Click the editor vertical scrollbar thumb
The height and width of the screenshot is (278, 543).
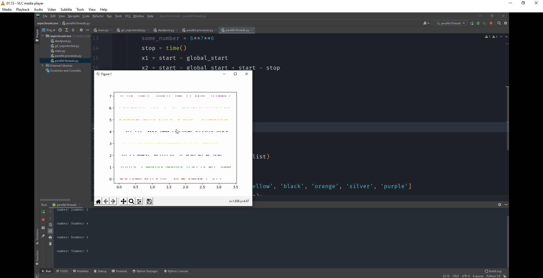tap(508, 119)
